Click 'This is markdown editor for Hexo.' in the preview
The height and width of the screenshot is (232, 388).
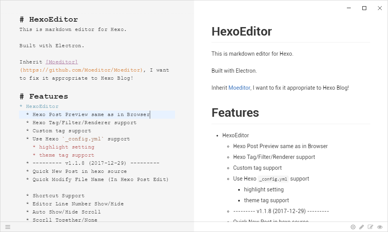click(253, 54)
